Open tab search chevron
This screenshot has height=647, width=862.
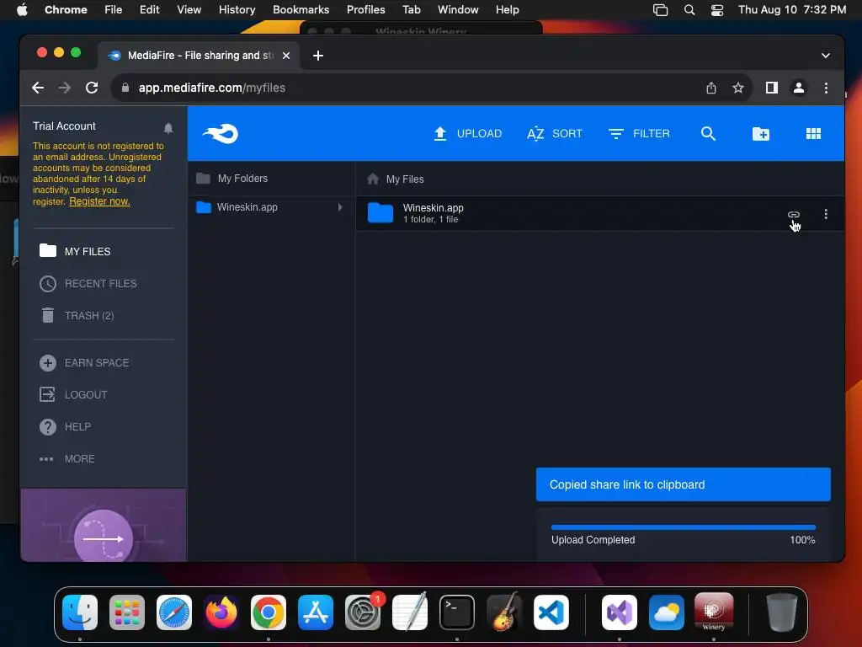(x=825, y=56)
